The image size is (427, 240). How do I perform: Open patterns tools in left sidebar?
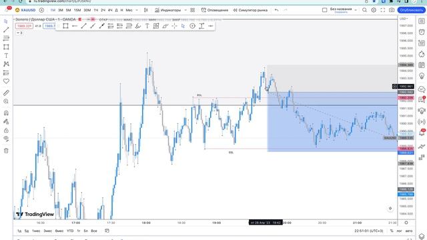[6, 64]
